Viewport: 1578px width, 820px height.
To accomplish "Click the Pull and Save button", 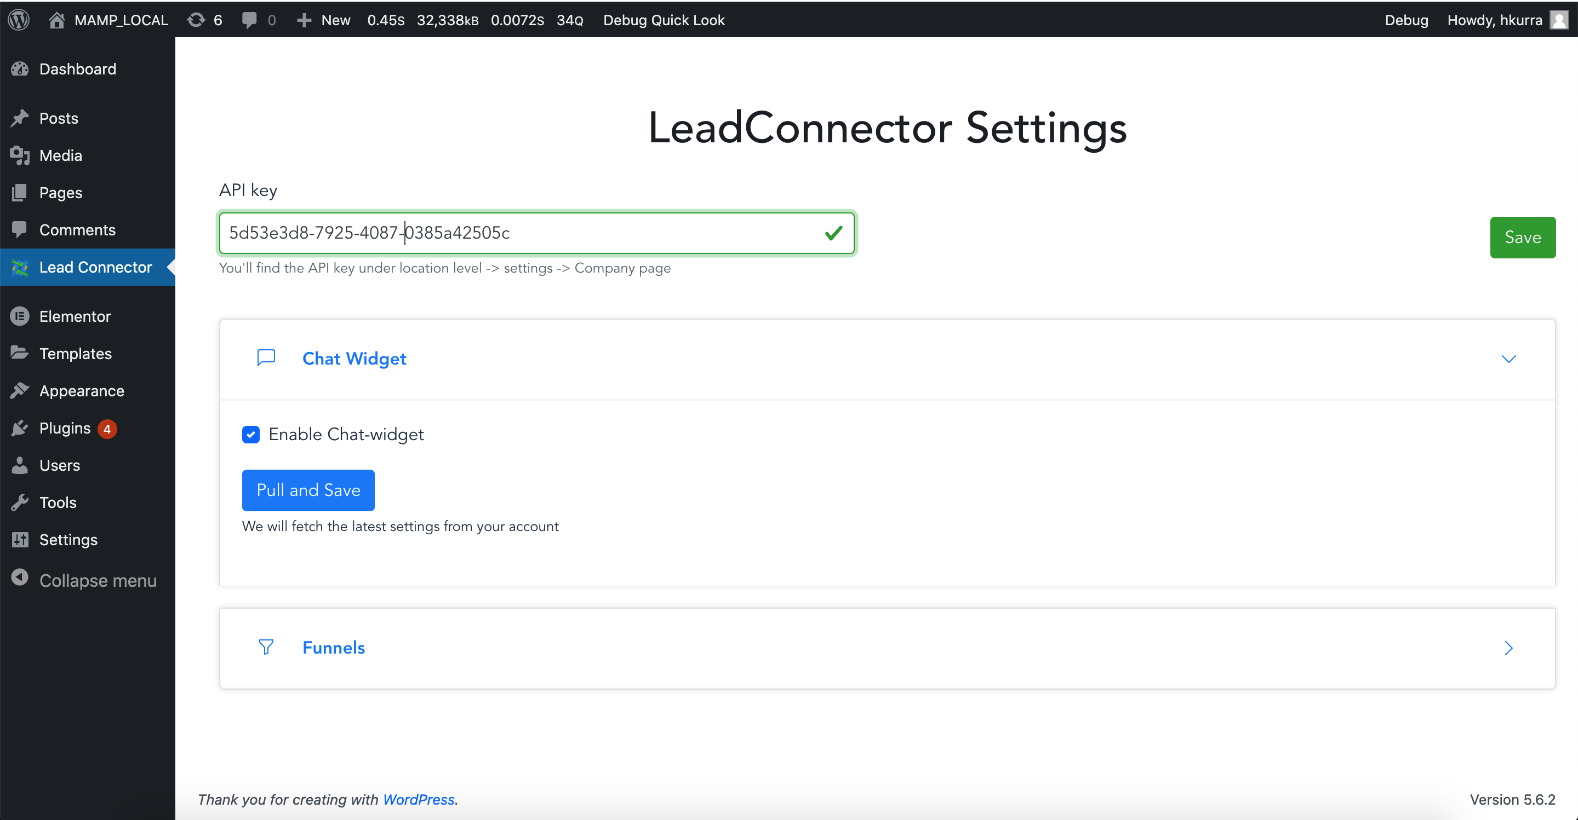I will coord(308,490).
